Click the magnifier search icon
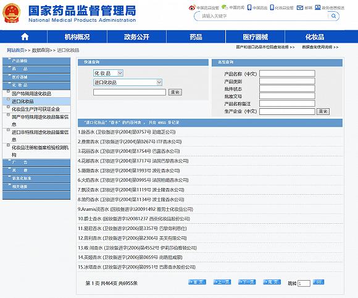The height and width of the screenshot is (298, 358). click(333, 16)
